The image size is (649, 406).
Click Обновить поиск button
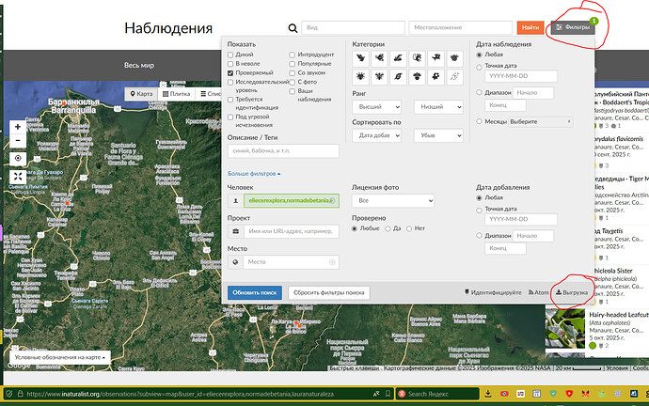click(x=255, y=292)
